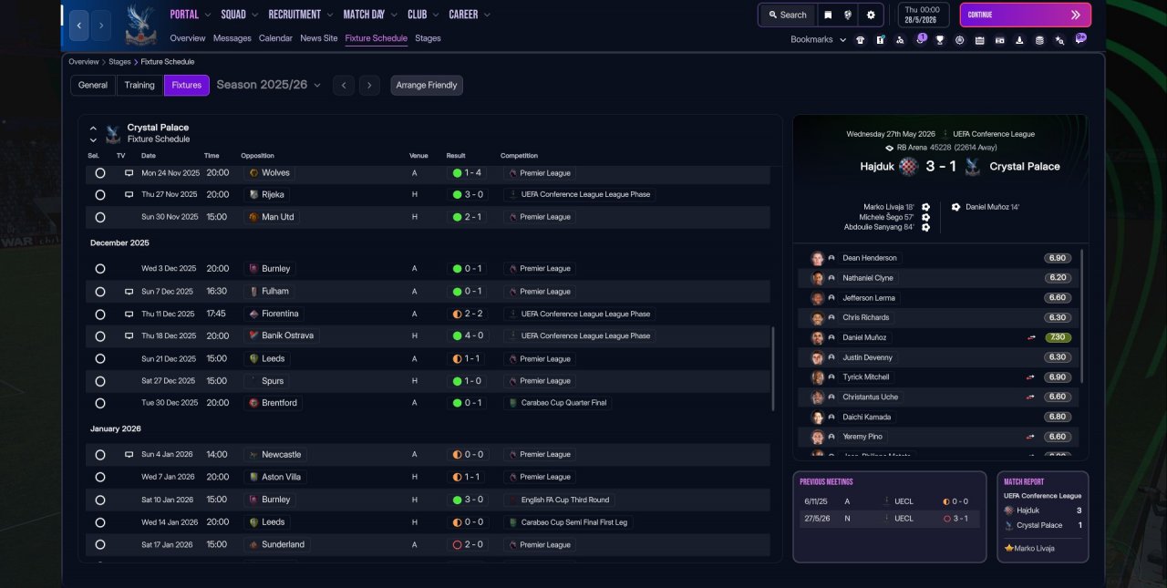
Task: Expand the Club menu dropdown
Action: [x=435, y=15]
